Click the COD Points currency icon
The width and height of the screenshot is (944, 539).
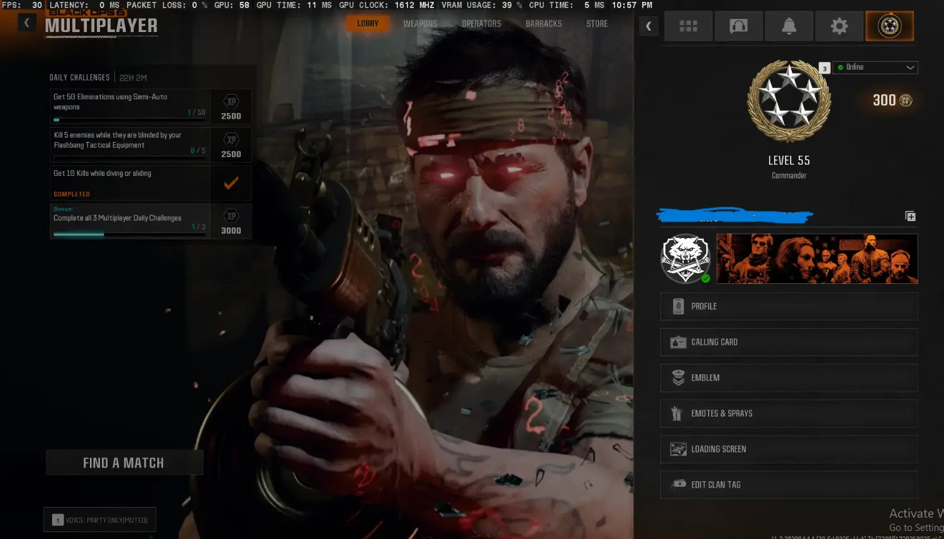coord(904,101)
